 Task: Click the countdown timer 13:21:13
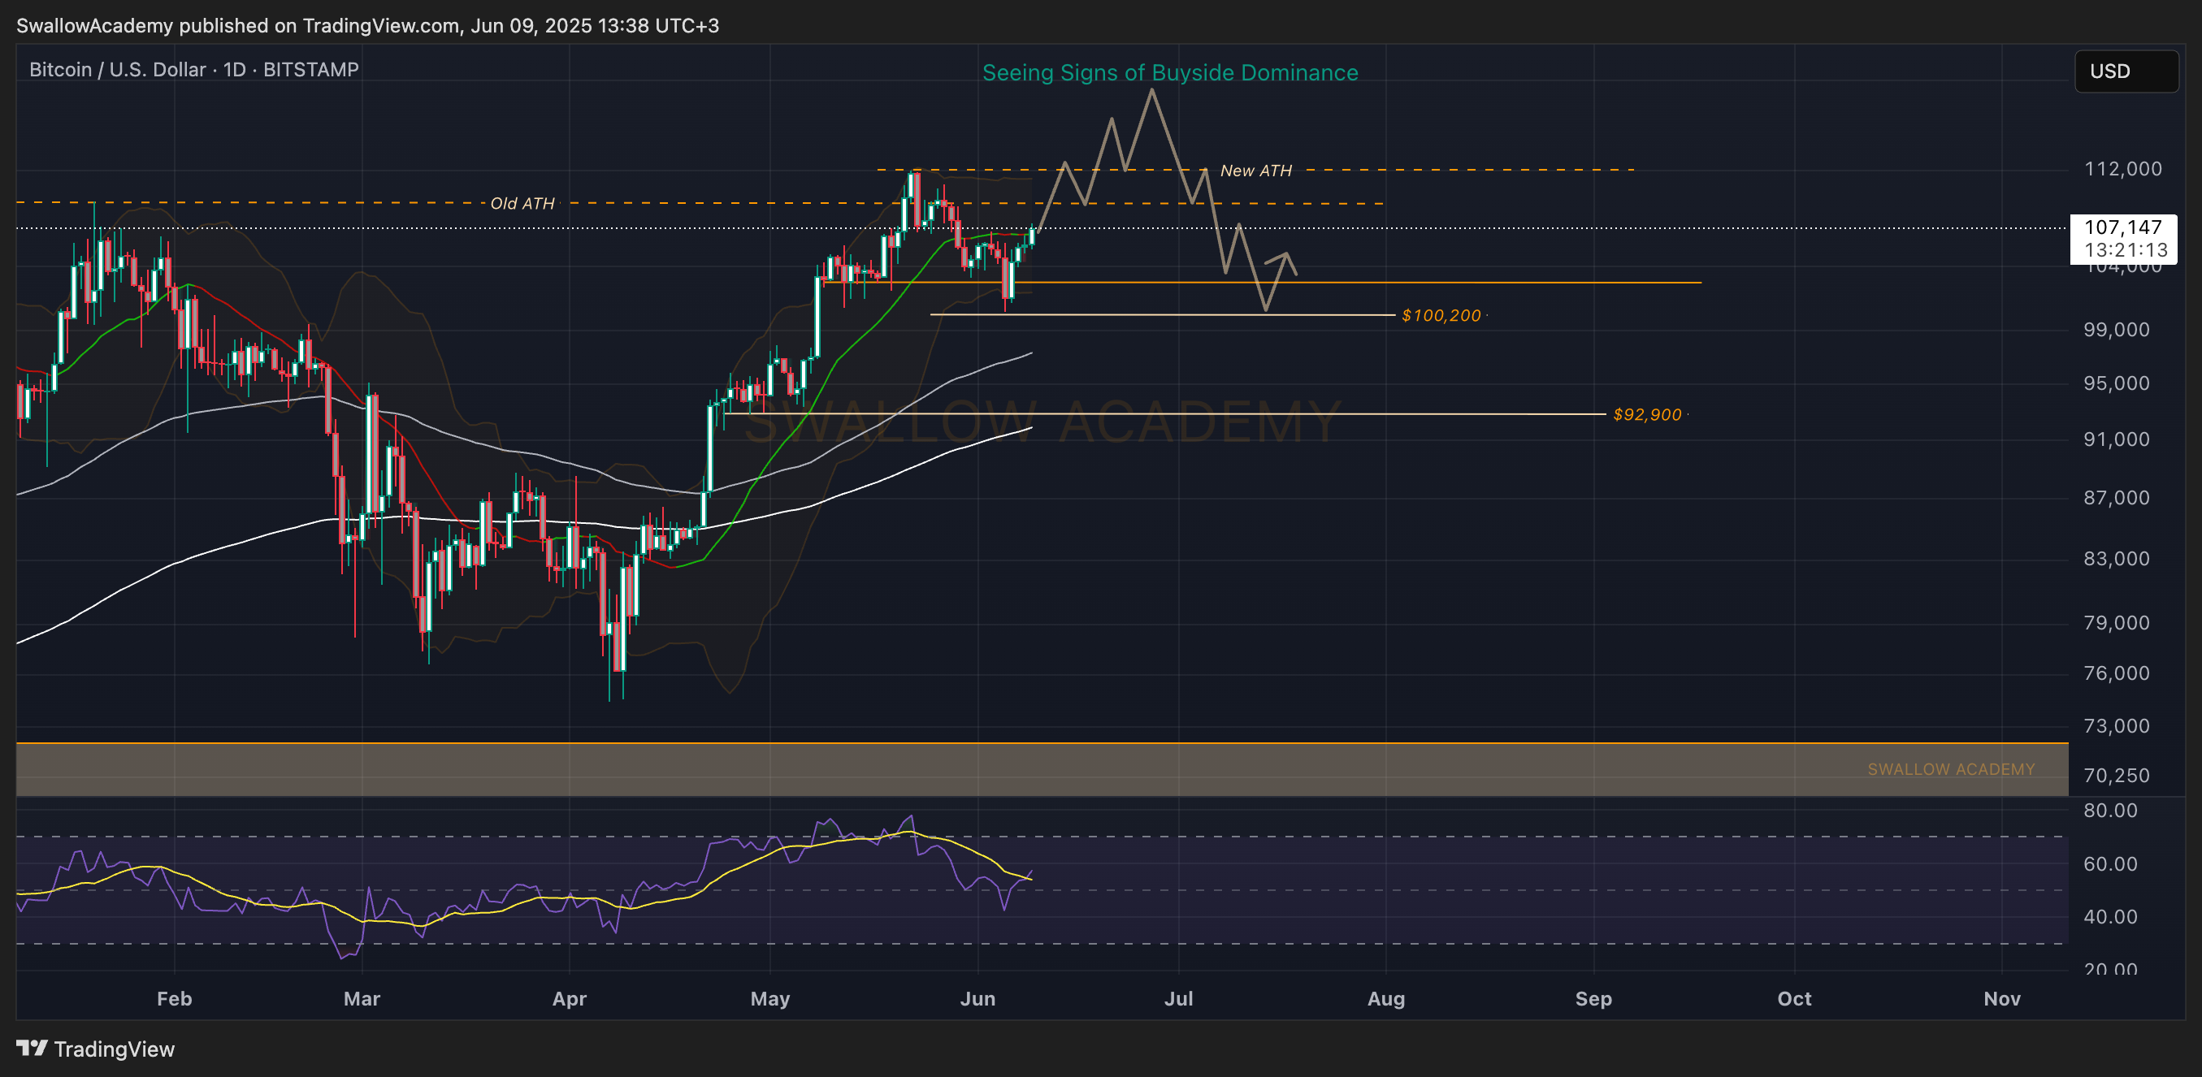tap(2126, 250)
